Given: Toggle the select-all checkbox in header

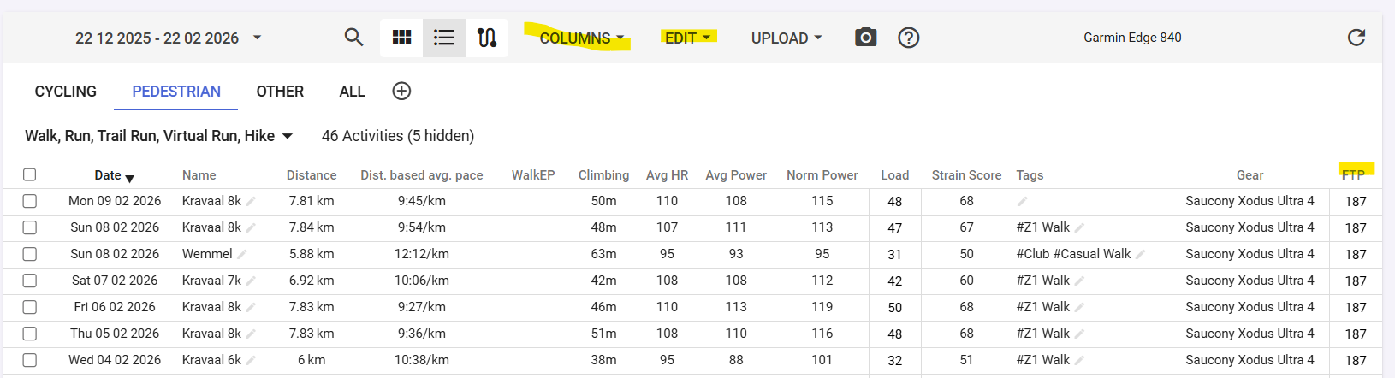Looking at the screenshot, I should (30, 175).
